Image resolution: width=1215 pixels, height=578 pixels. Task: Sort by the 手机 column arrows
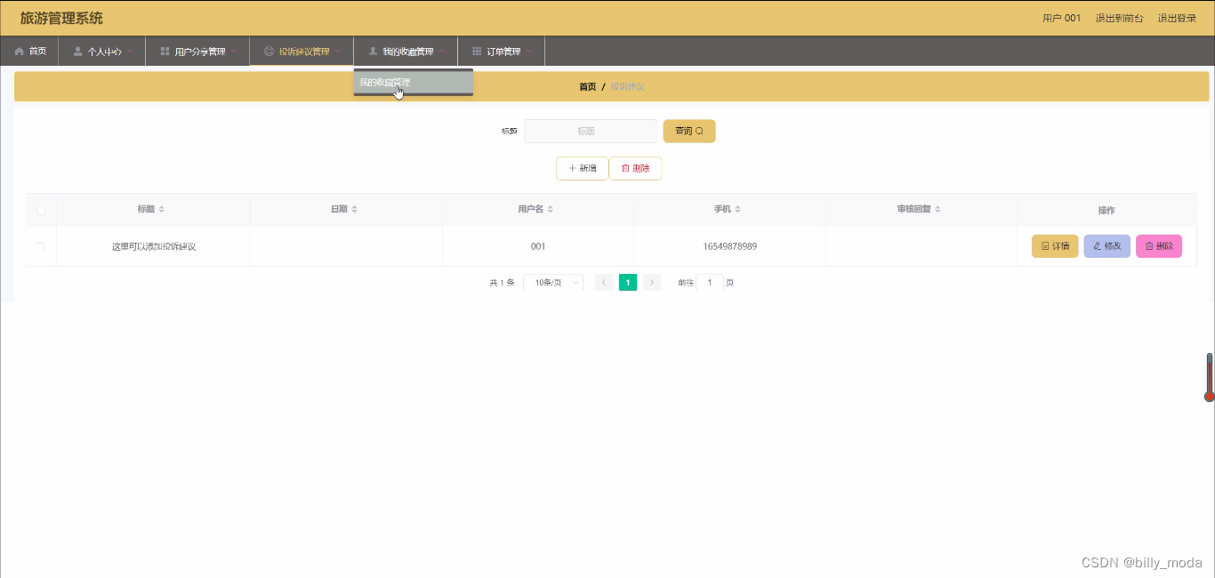(737, 210)
